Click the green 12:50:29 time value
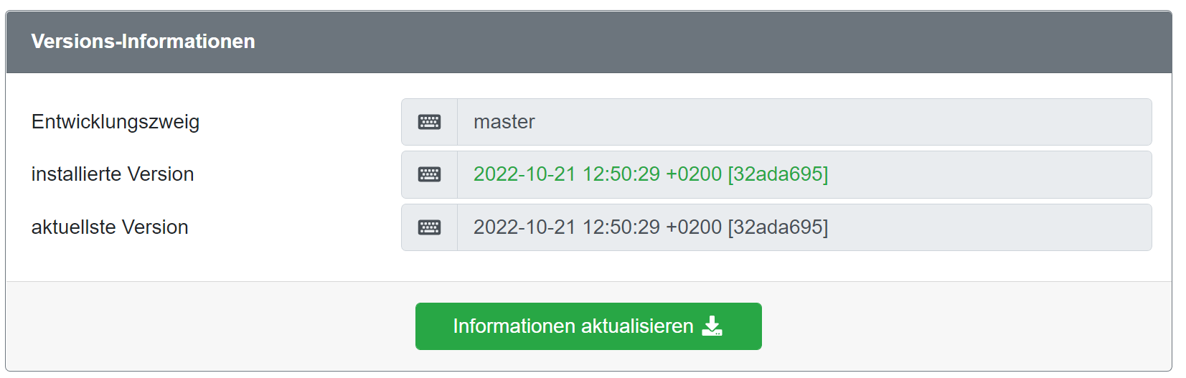 tap(621, 174)
